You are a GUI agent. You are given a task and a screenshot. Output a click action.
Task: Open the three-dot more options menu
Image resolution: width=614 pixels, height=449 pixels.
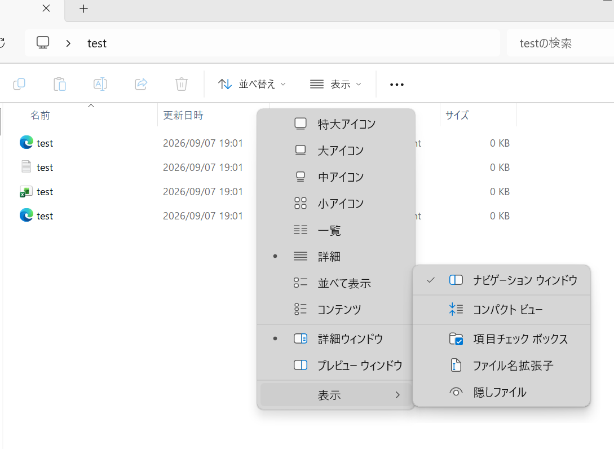click(397, 84)
